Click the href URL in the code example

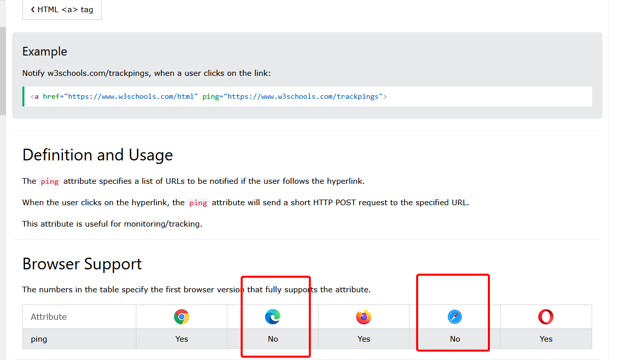[132, 96]
